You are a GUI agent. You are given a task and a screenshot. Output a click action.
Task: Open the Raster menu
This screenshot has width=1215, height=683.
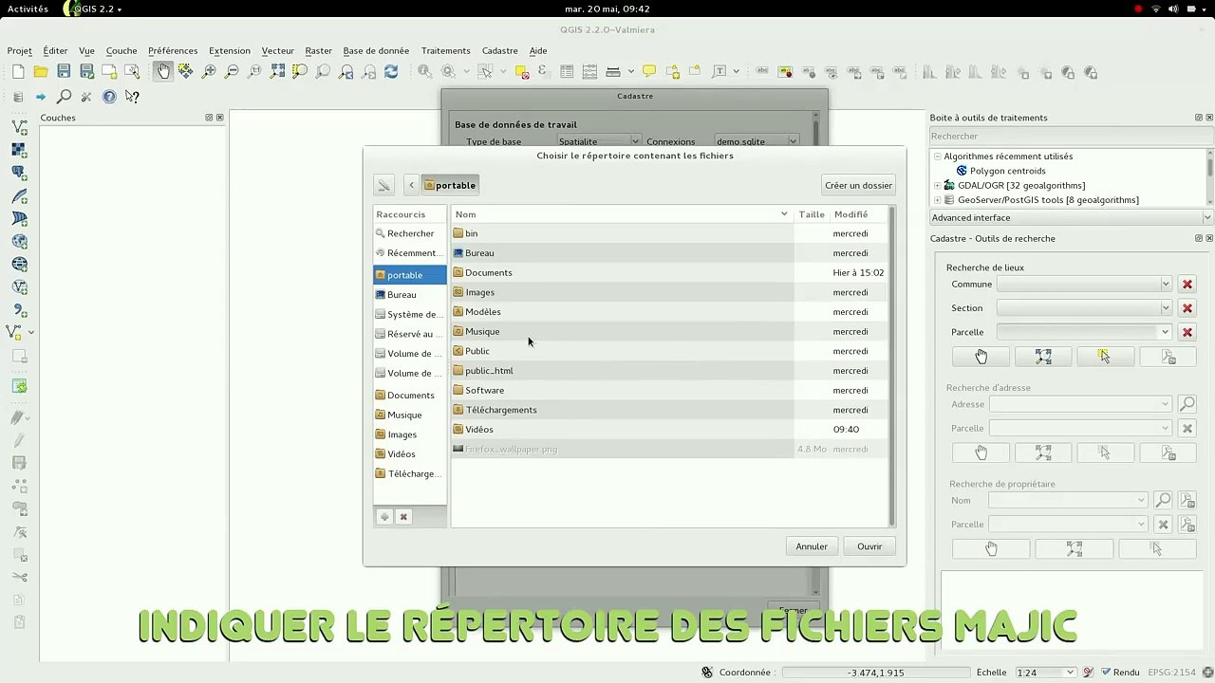(319, 51)
